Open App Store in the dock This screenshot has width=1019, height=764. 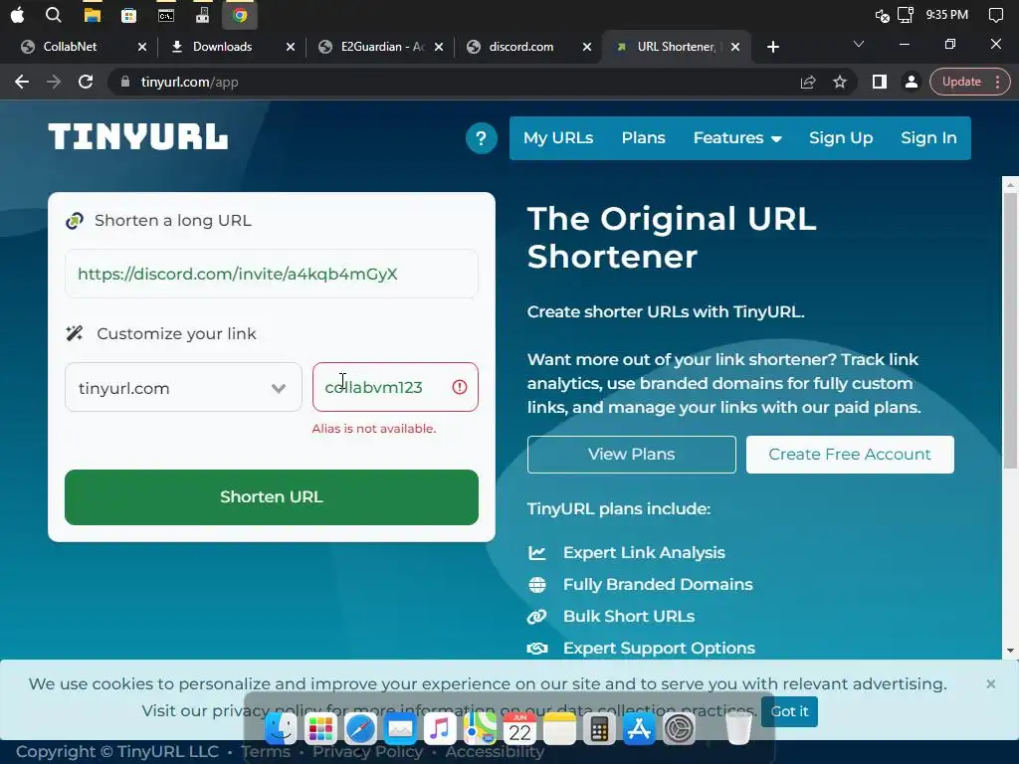pos(639,728)
